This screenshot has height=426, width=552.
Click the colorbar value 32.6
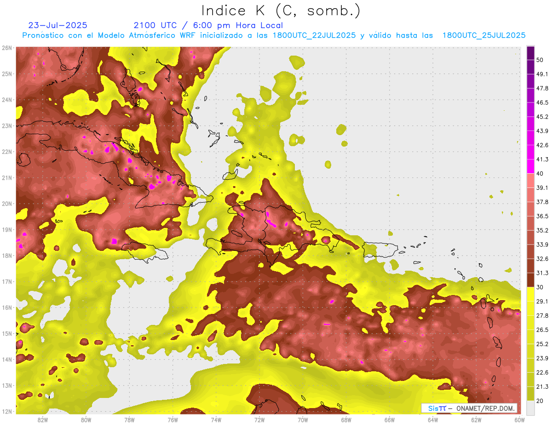pyautogui.click(x=542, y=259)
